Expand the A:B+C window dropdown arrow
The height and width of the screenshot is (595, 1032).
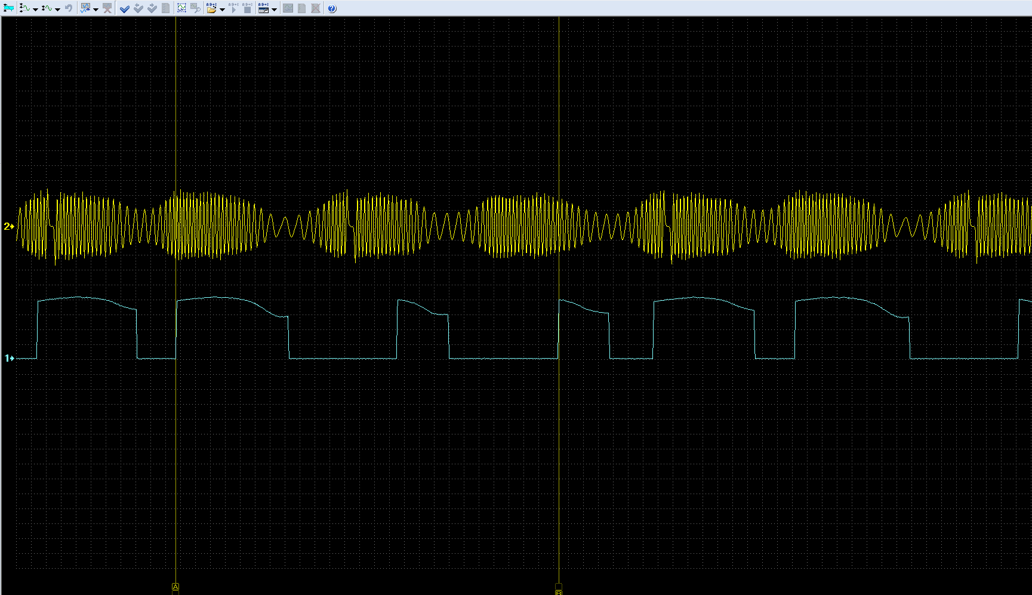click(274, 9)
